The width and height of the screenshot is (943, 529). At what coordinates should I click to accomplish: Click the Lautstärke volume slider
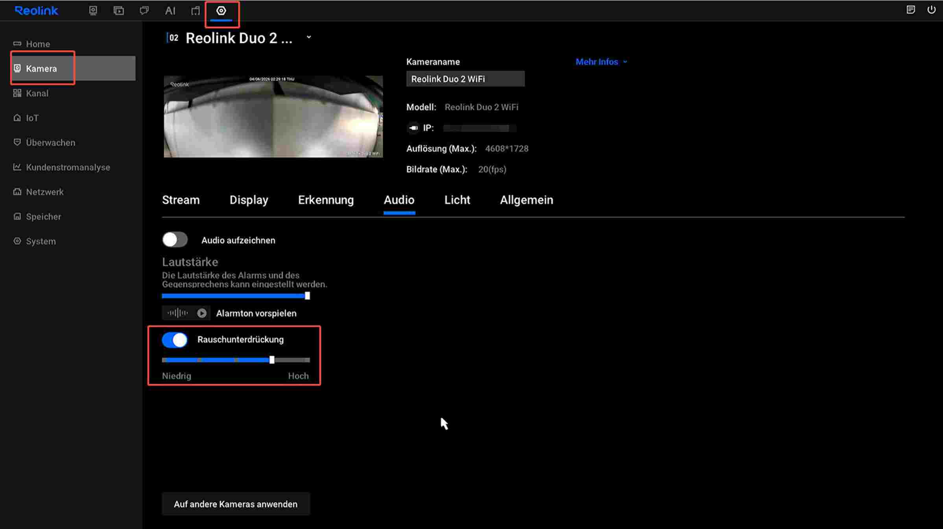pyautogui.click(x=236, y=296)
